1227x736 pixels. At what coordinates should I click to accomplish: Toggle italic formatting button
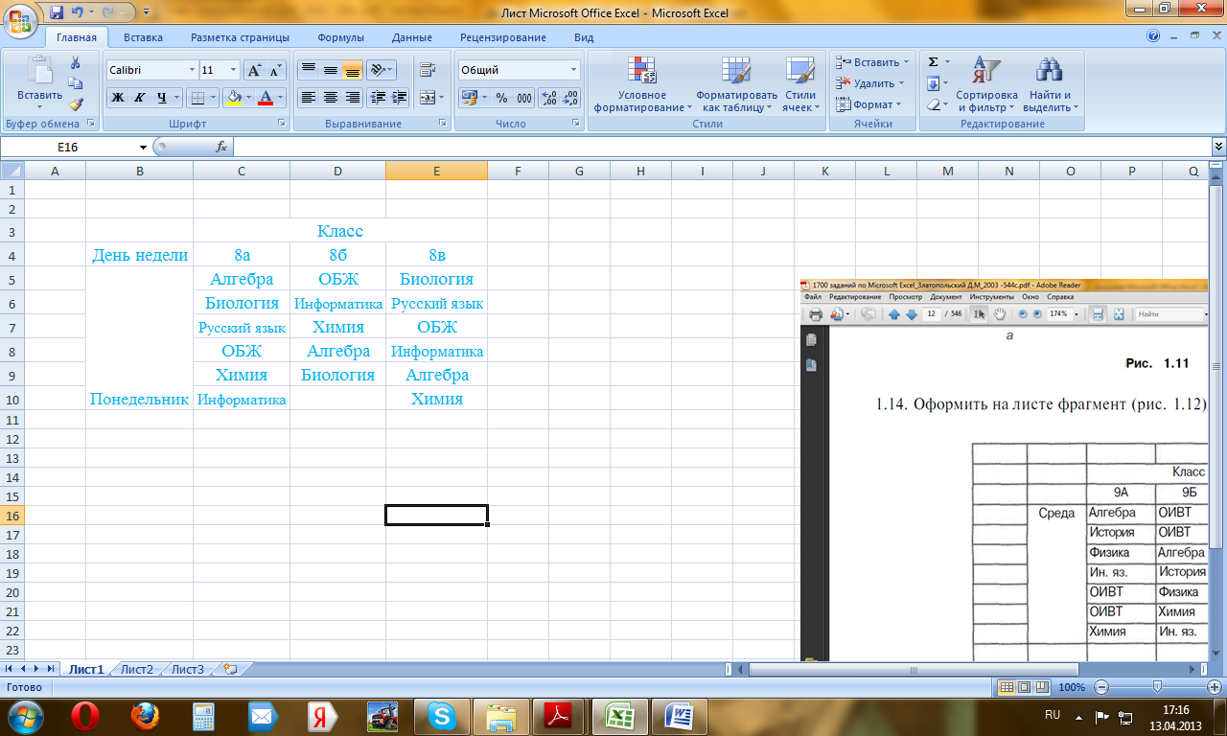click(139, 98)
